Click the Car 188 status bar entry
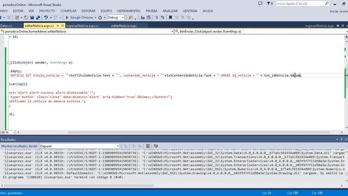 point(317,193)
